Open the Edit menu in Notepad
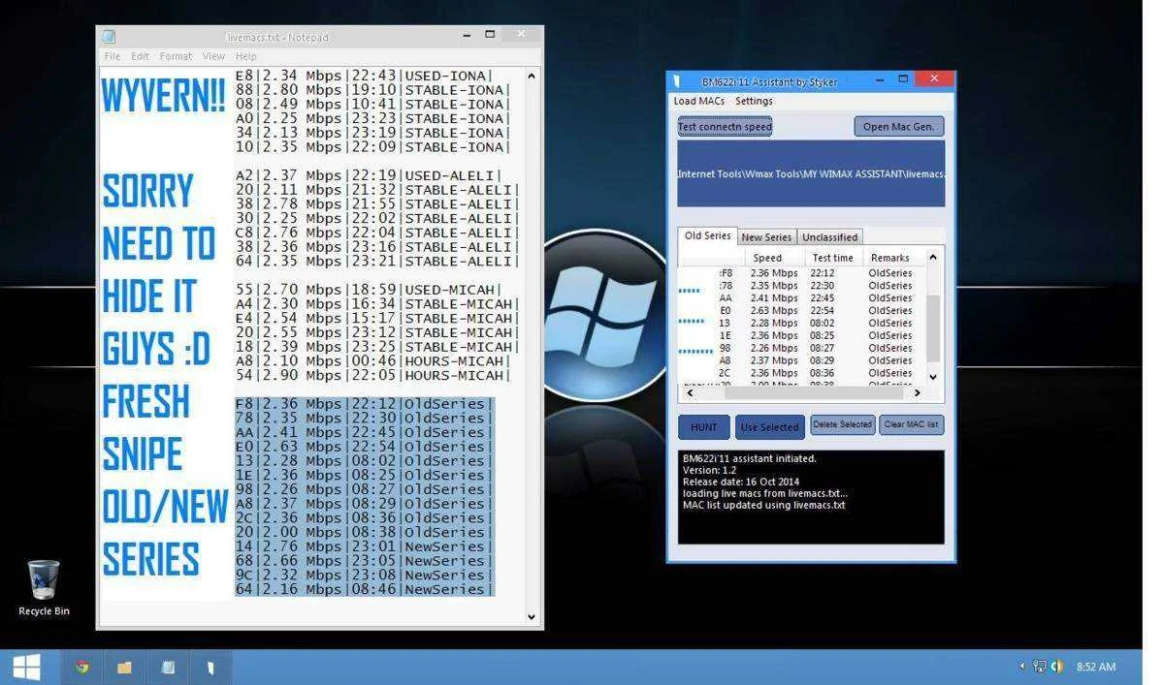1163x685 pixels. pos(140,56)
